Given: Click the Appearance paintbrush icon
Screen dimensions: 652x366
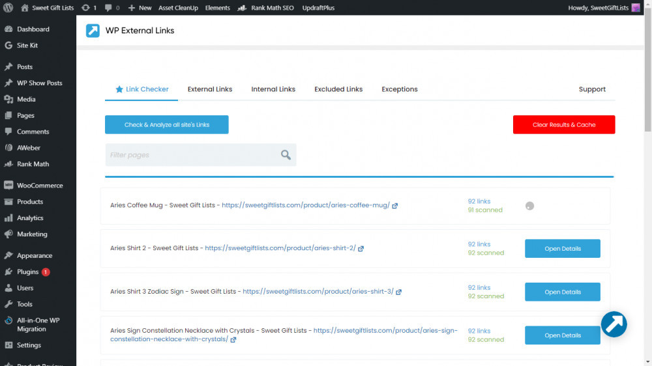Looking at the screenshot, I should pos(8,255).
